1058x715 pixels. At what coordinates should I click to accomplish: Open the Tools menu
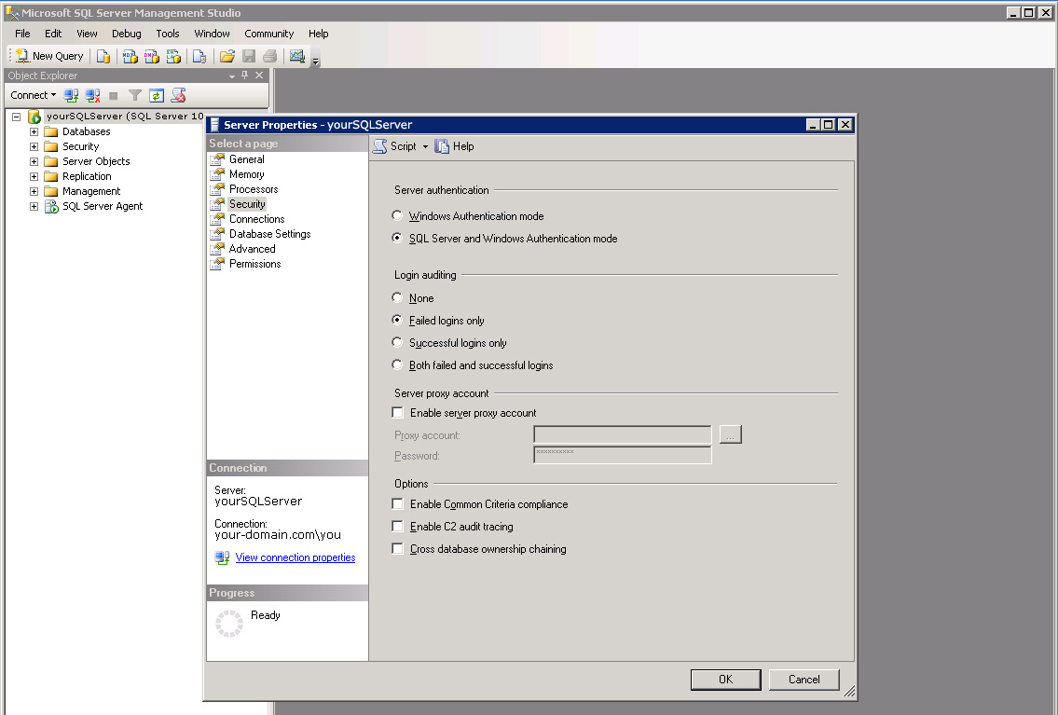tap(168, 34)
